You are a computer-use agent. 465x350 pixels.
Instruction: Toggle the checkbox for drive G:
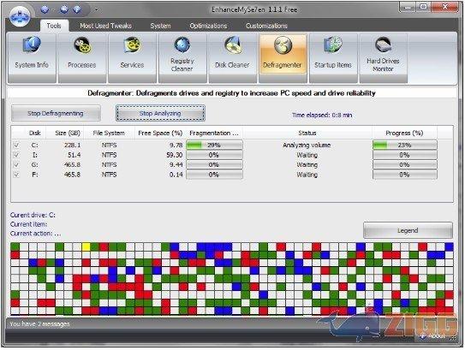coord(16,165)
